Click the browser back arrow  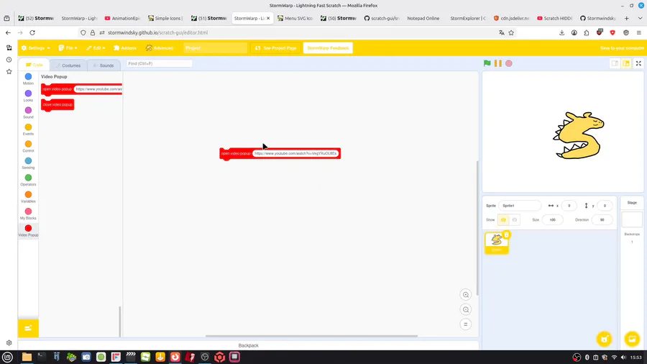coord(8,32)
